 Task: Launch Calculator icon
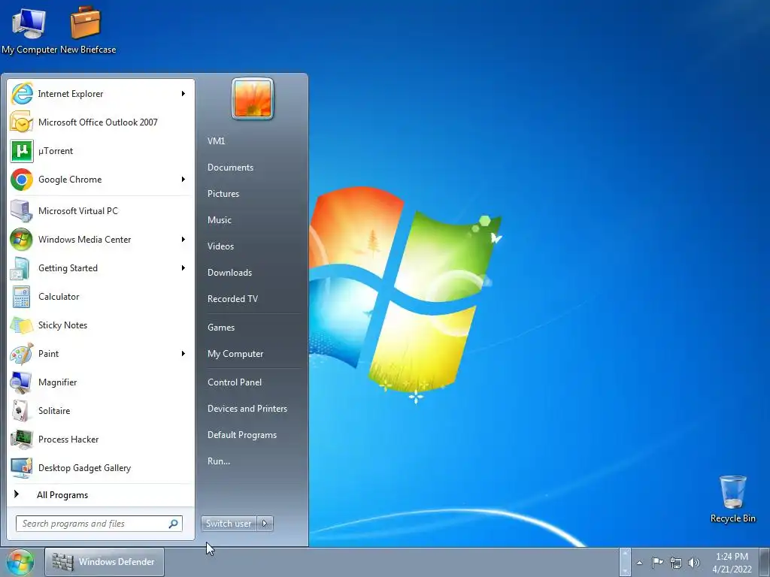coord(22,297)
